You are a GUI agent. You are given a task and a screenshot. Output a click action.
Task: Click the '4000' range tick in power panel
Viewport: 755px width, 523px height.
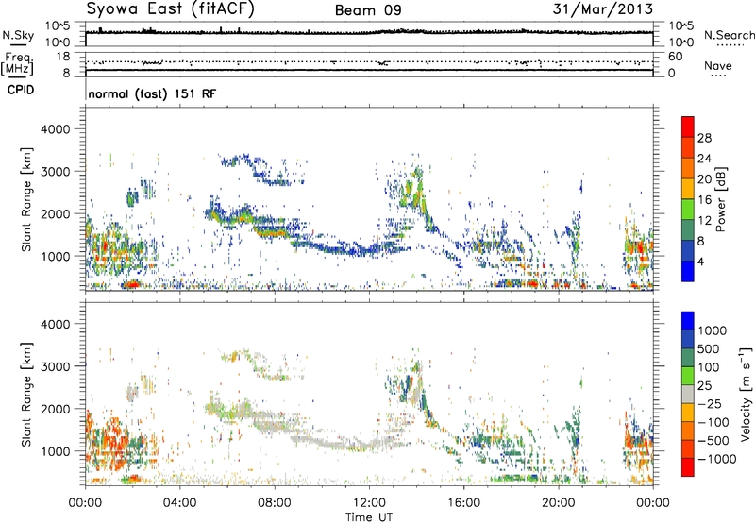click(55, 129)
